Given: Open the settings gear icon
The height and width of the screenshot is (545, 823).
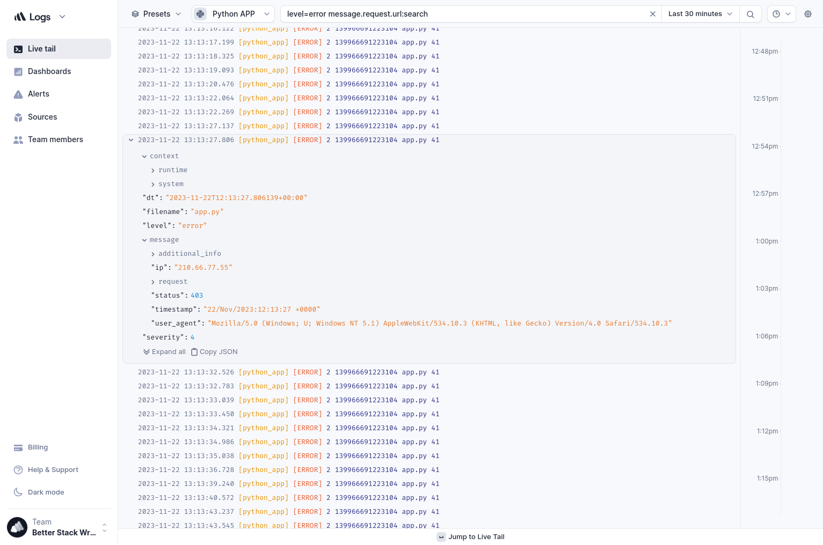Looking at the screenshot, I should (808, 14).
